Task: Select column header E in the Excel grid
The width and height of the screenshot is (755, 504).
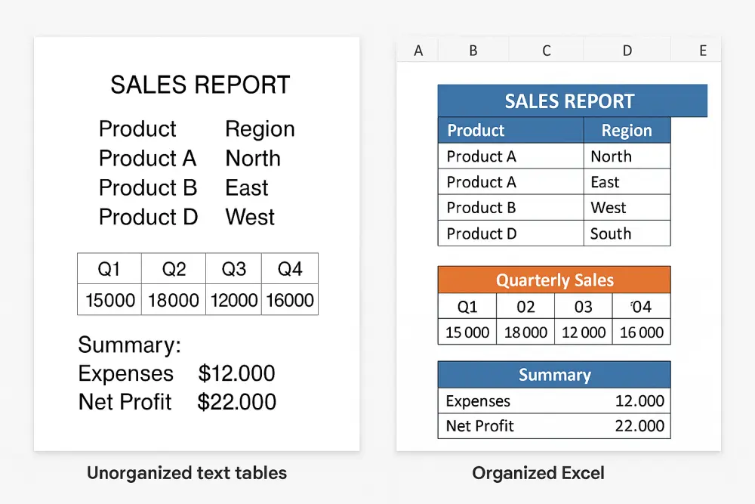Action: click(702, 50)
